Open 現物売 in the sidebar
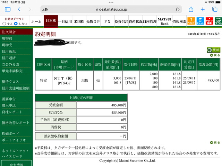 [x=7, y=45]
